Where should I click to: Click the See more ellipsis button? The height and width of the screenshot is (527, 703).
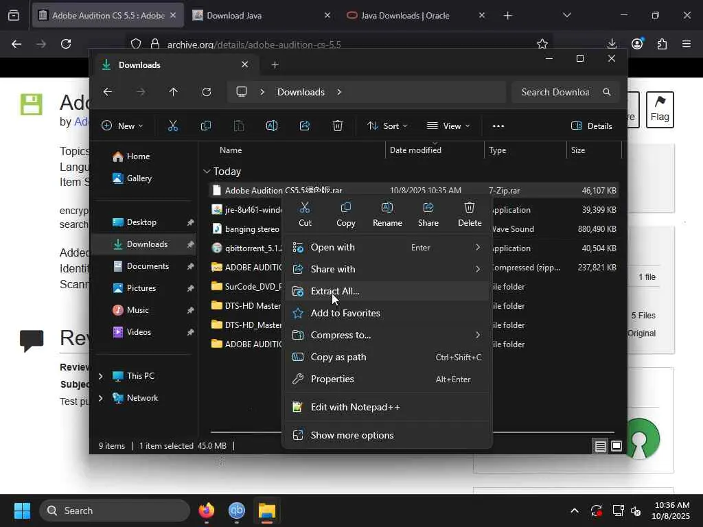[498, 126]
